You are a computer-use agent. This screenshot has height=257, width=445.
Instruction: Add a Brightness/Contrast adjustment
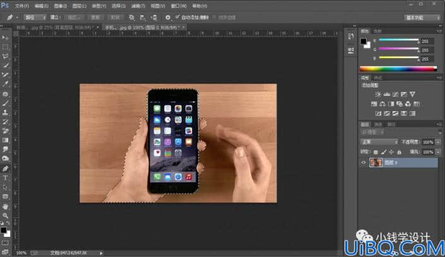377,94
